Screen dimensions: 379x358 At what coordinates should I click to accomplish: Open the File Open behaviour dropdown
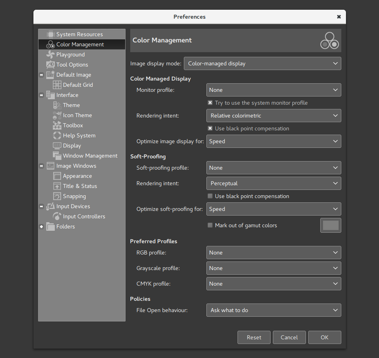pyautogui.click(x=274, y=310)
